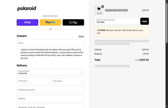Click the Country/Region chevron arrow
168x108 pixels.
click(81, 72)
